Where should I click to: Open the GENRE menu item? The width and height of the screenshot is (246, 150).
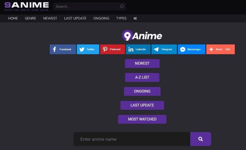(x=30, y=18)
